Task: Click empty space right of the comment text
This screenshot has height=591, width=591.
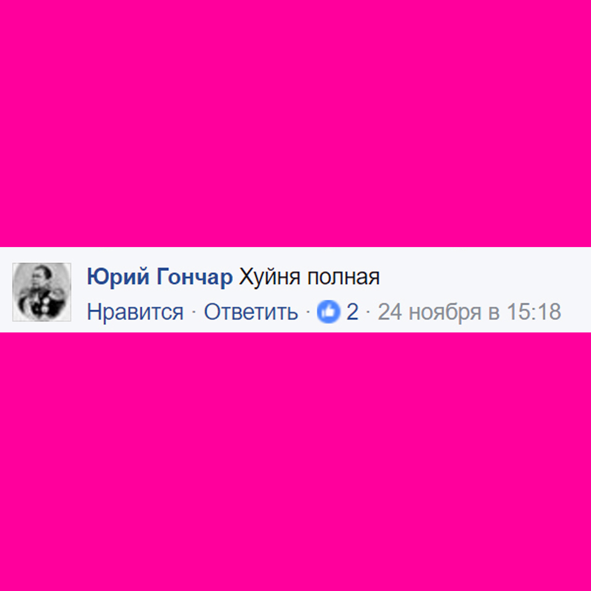Action: 484,277
